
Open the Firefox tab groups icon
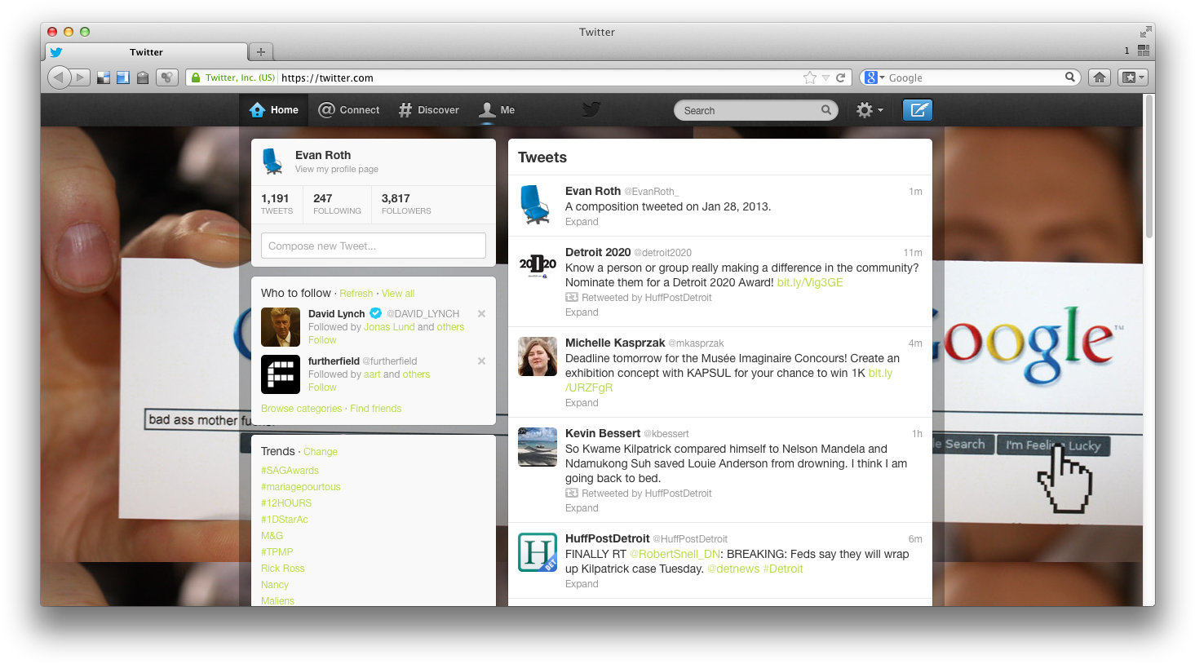click(x=1144, y=51)
